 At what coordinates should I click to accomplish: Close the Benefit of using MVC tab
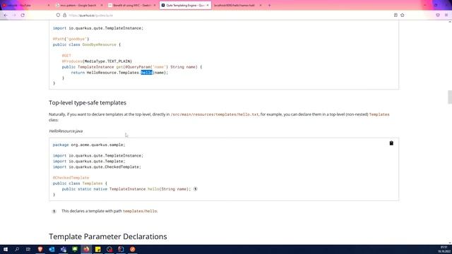(155, 5)
